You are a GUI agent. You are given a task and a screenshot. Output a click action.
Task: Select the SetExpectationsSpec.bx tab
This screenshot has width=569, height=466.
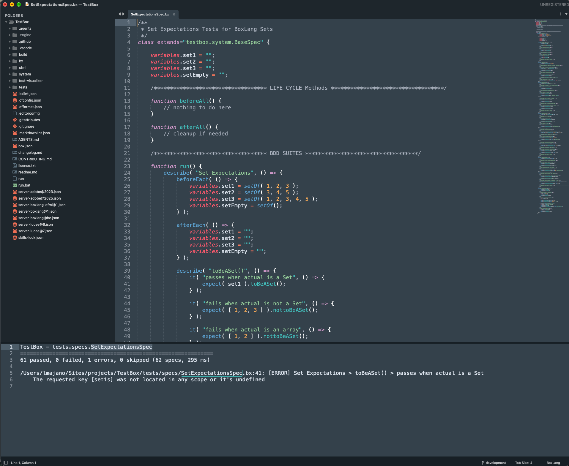click(150, 14)
